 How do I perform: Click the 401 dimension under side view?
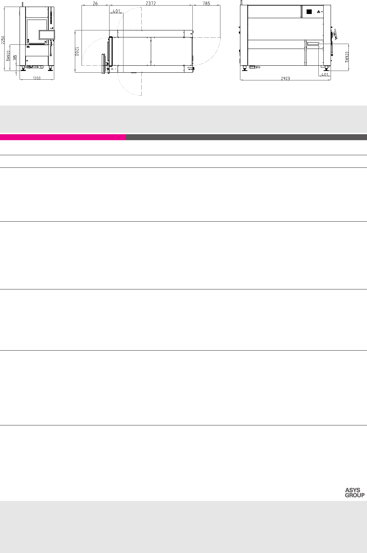[324, 74]
